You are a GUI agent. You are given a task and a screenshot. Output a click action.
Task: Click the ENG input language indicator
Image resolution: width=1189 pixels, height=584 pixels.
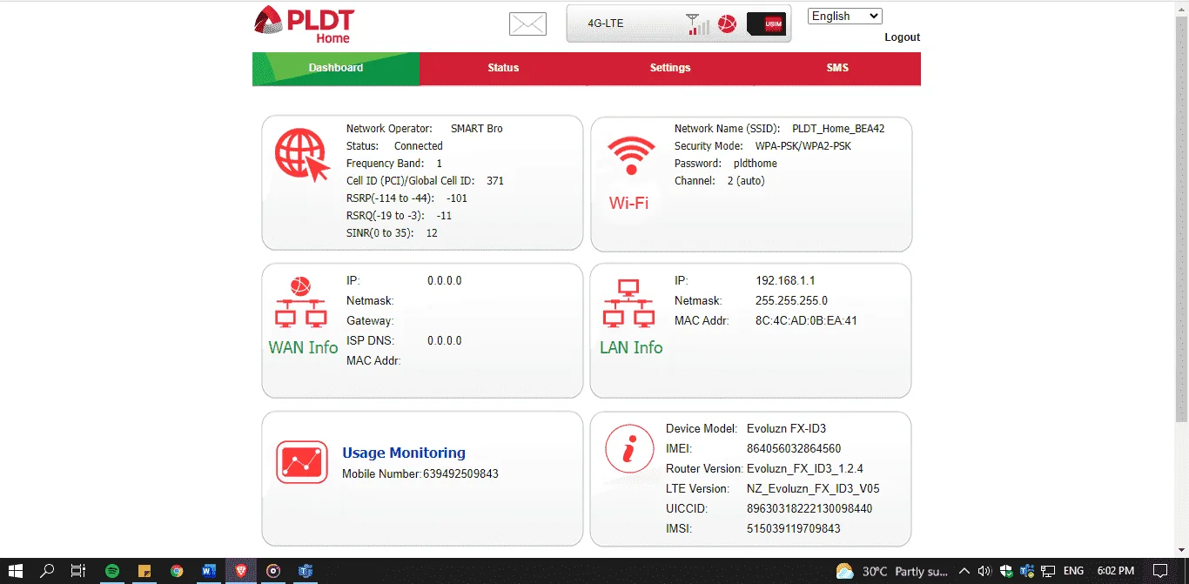pyautogui.click(x=1074, y=571)
